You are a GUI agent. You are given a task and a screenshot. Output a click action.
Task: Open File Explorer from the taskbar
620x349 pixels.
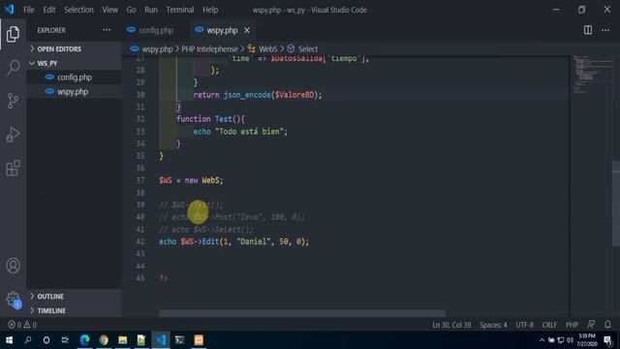coord(123,340)
